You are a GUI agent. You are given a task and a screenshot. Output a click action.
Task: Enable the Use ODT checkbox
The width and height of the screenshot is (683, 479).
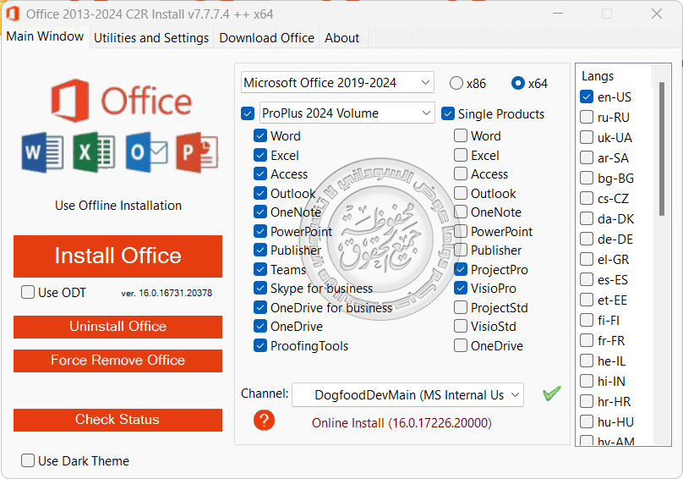tap(28, 292)
